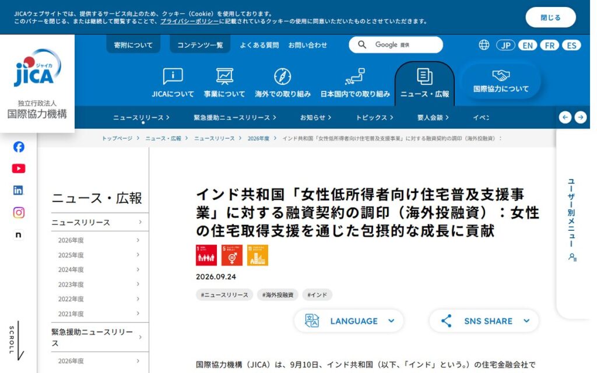
Task: Open the note icon in social sidebar
Action: (18, 235)
